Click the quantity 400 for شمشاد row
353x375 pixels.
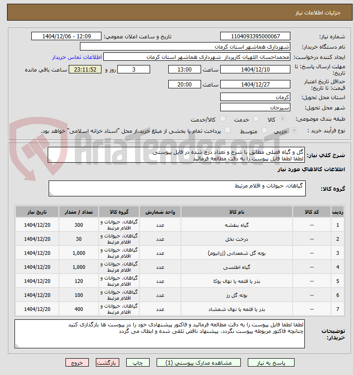click(x=79, y=309)
